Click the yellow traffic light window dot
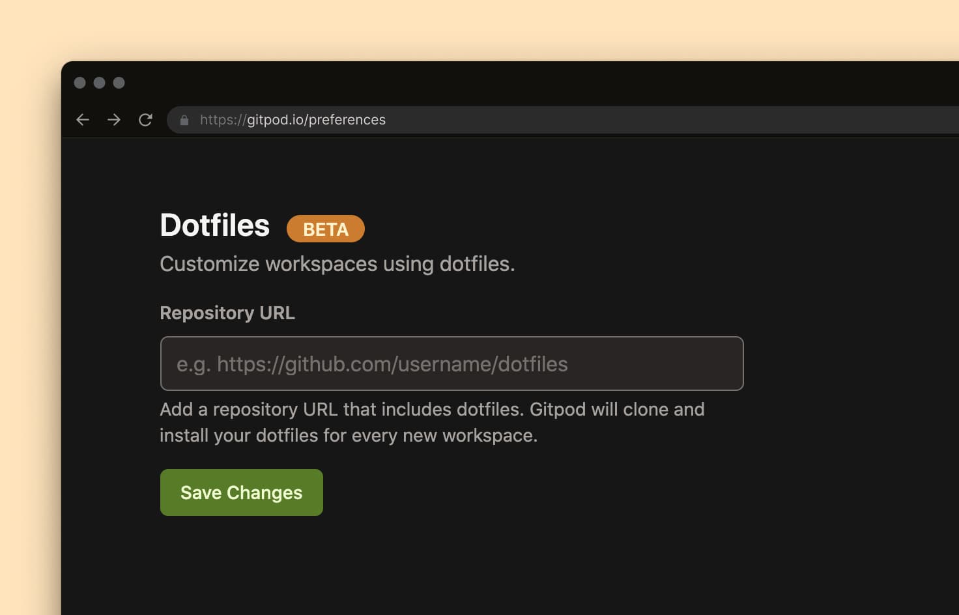Image resolution: width=959 pixels, height=615 pixels. tap(99, 83)
